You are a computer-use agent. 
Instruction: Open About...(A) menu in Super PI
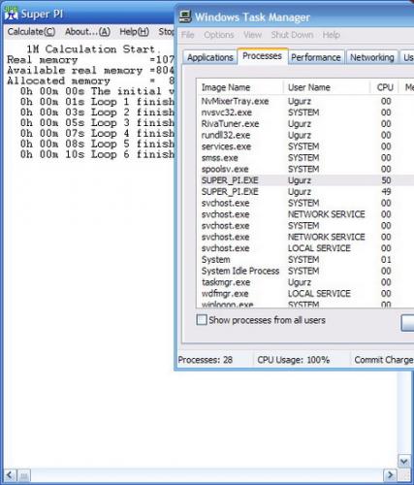tap(87, 32)
